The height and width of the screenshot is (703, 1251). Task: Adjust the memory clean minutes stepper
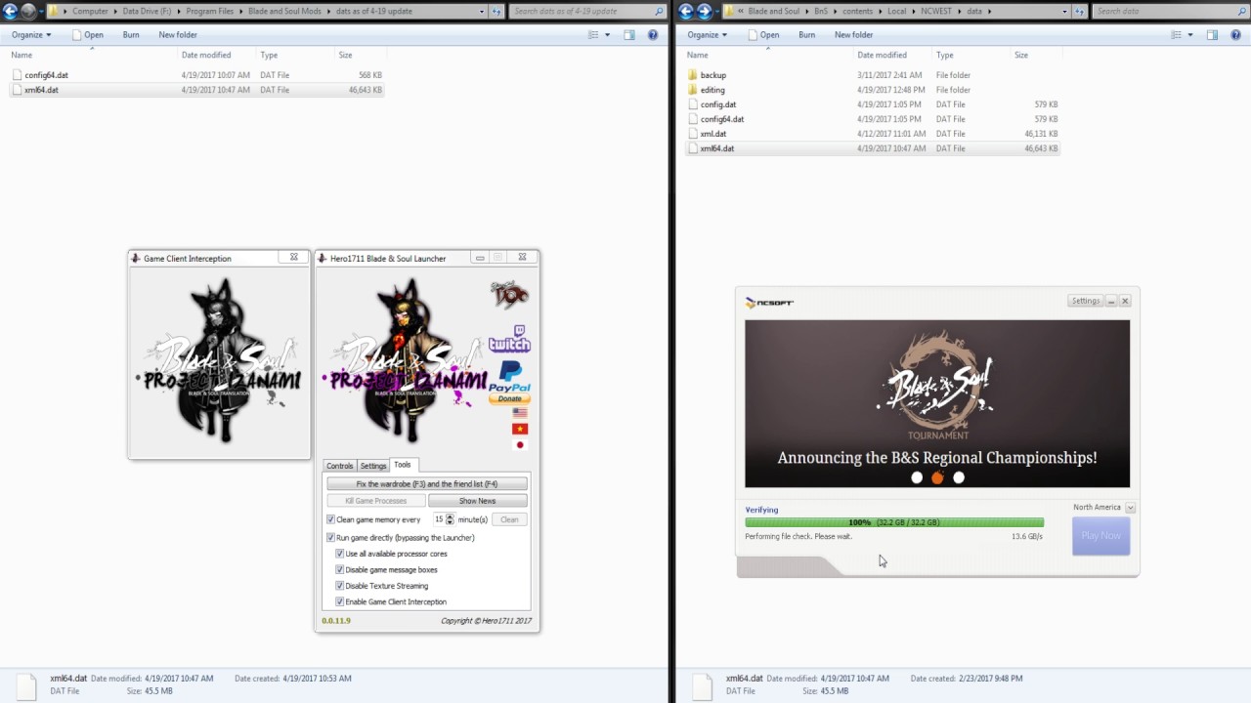tap(451, 519)
